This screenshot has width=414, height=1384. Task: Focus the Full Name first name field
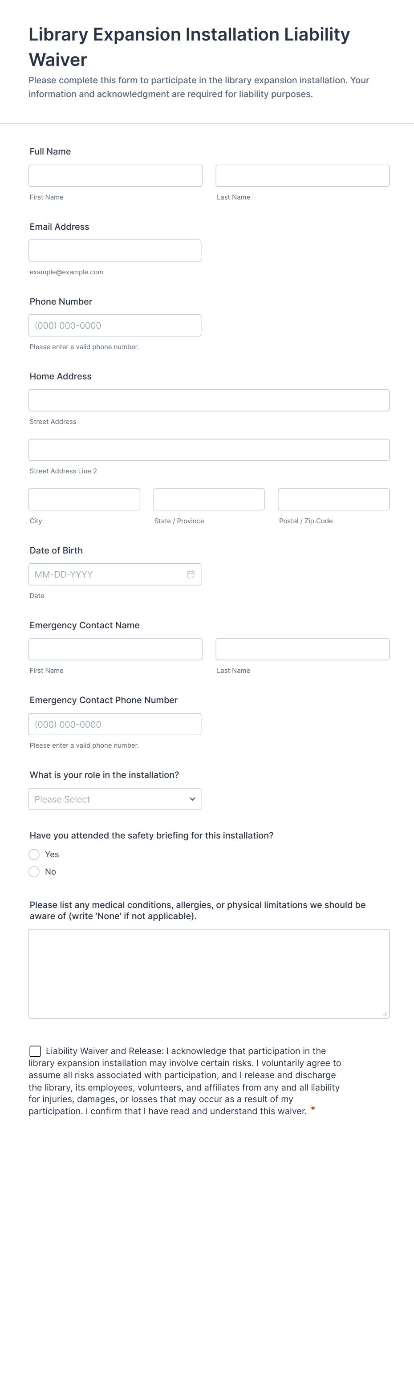click(115, 176)
